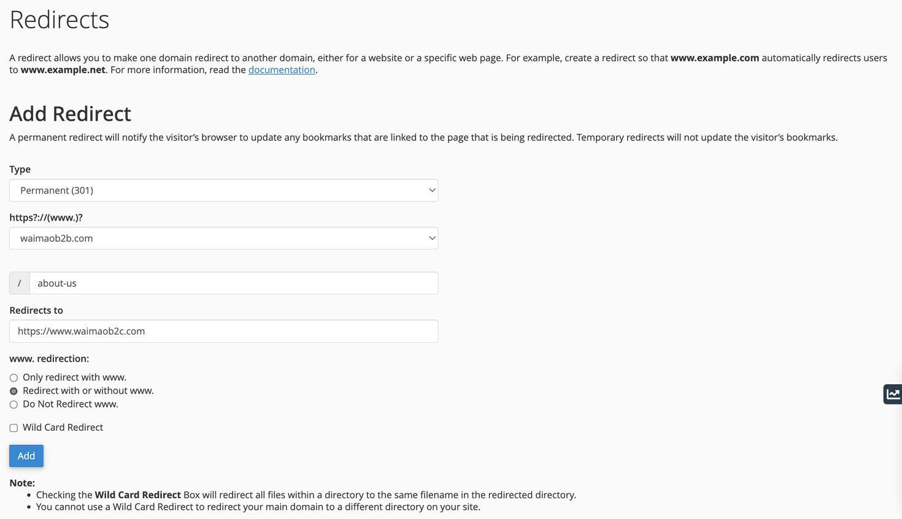Open the statistics chart icon at right edge
902x519 pixels.
(893, 394)
